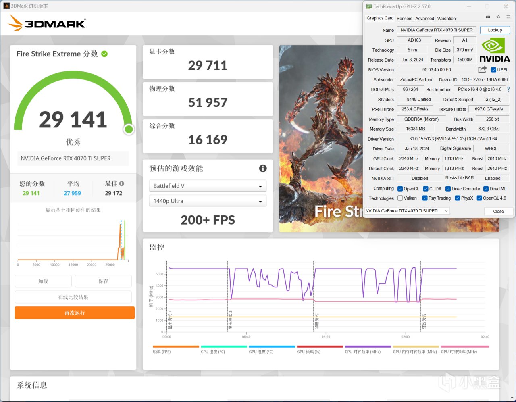
Task: Toggle the UEFI checkbox
Action: click(x=493, y=70)
